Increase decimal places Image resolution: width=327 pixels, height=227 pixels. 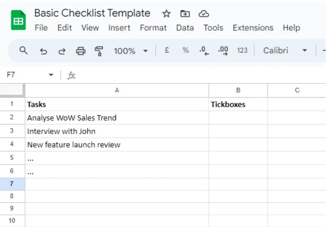tap(223, 51)
